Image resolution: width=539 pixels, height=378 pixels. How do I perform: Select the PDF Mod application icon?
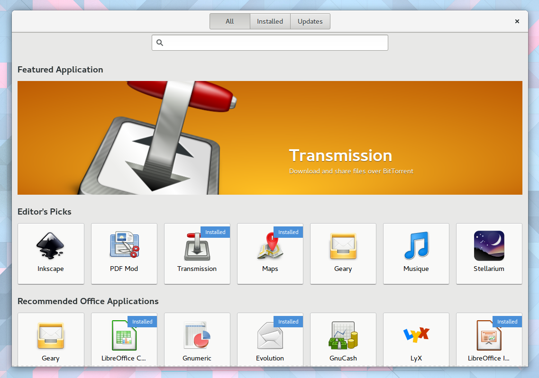(x=124, y=246)
